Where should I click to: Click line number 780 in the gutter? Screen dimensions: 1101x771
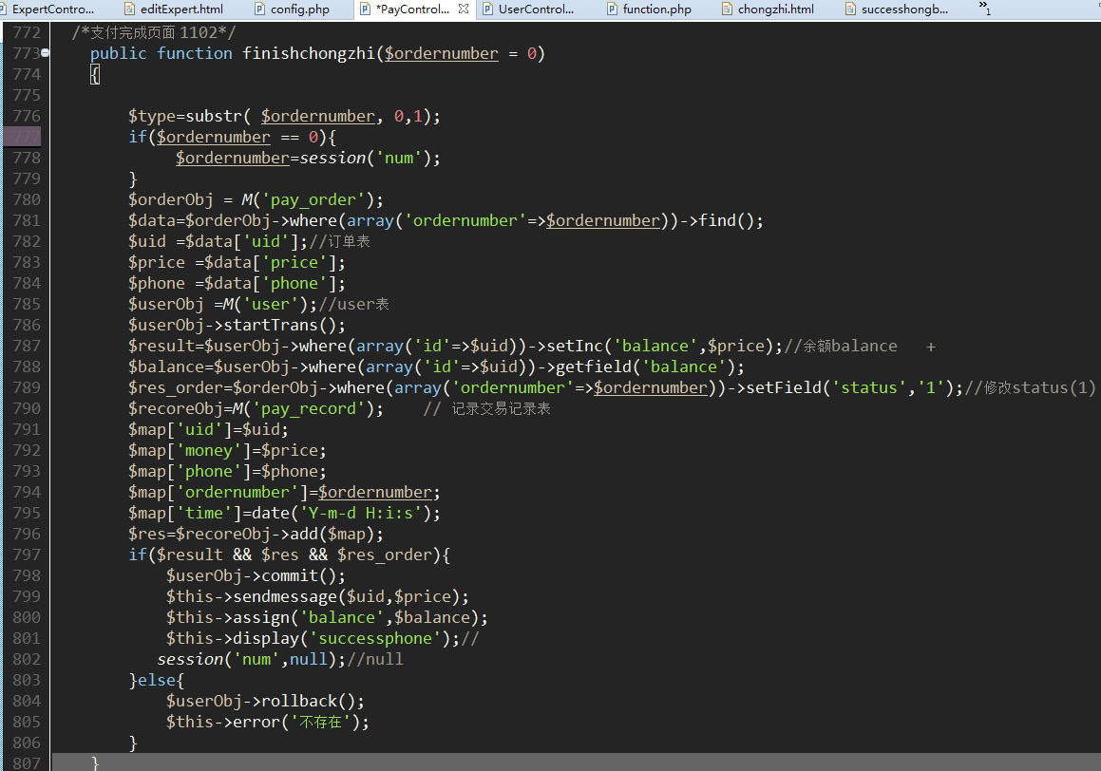[x=27, y=200]
